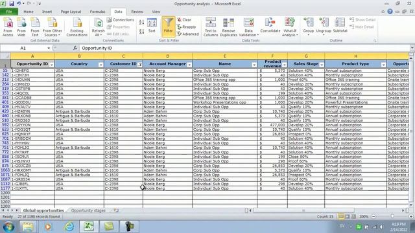Click the zoom out minus button

pos(373,216)
